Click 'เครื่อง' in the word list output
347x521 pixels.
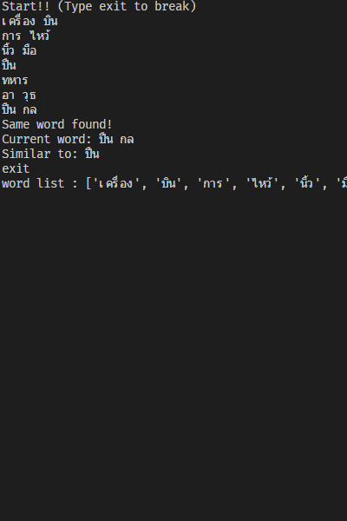point(116,183)
